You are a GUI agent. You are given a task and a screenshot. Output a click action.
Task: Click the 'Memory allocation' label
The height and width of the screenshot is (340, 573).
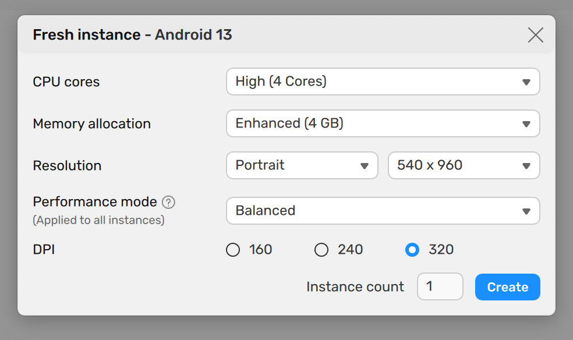coord(92,124)
